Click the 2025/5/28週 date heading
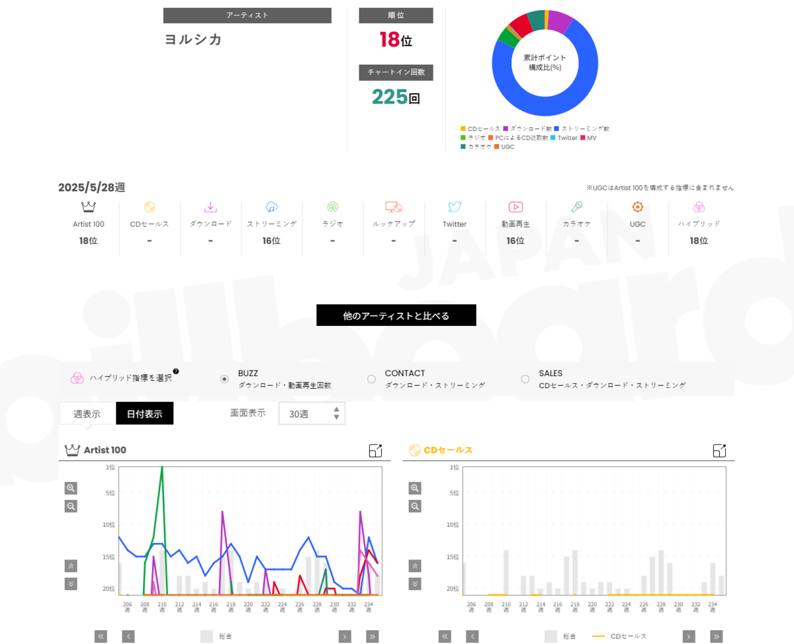 pos(91,188)
